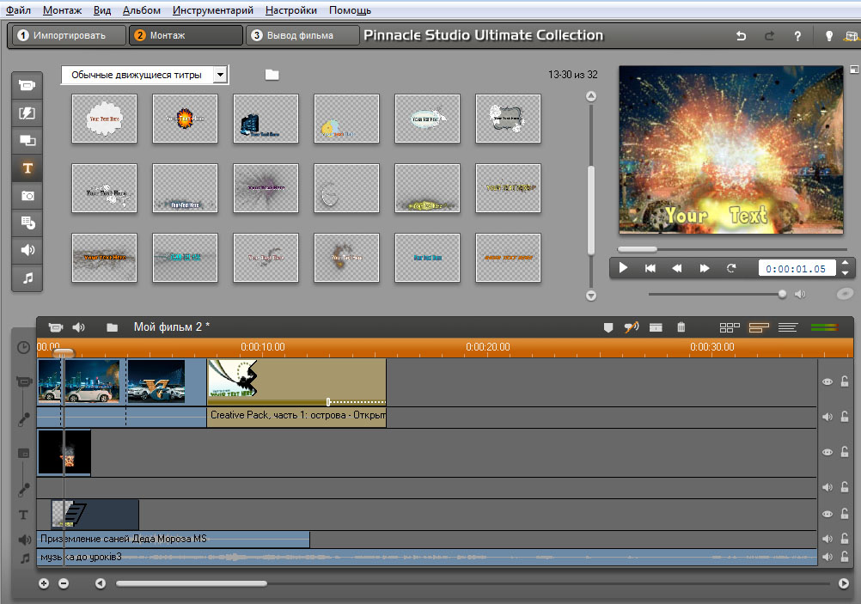Open the Инструментарий menu
861x604 pixels.
(212, 10)
